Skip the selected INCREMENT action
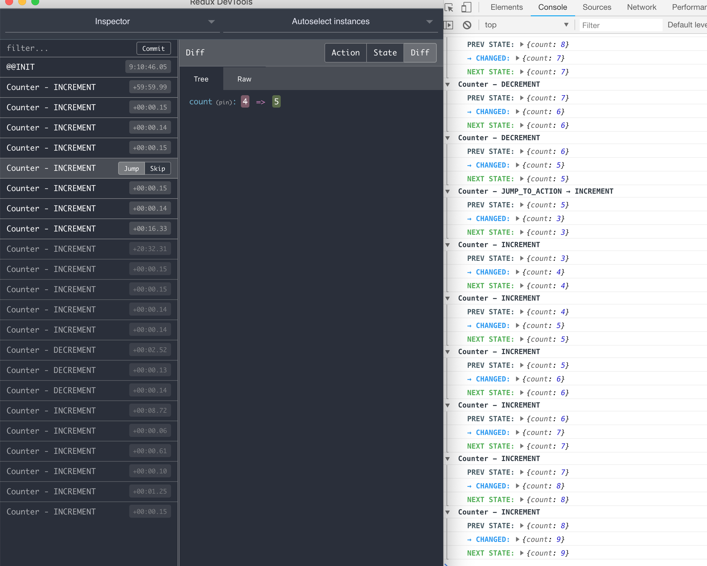The width and height of the screenshot is (707, 566). tap(157, 168)
